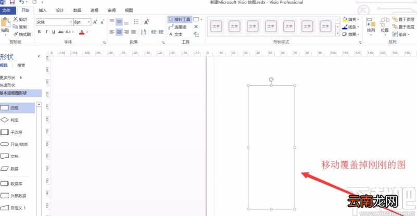This screenshot has height=216, width=417.
Task: Open the drawing tool shape dropdown arrow
Action: coord(201,19)
